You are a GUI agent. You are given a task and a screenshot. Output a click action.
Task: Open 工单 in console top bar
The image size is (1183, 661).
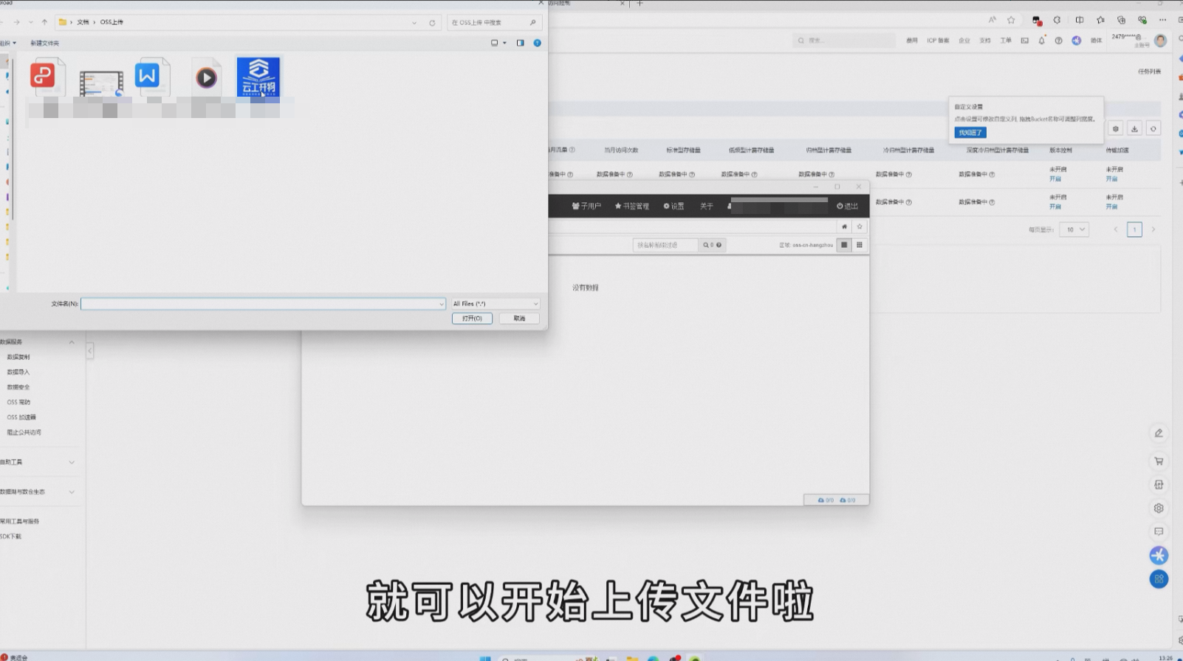(1006, 41)
